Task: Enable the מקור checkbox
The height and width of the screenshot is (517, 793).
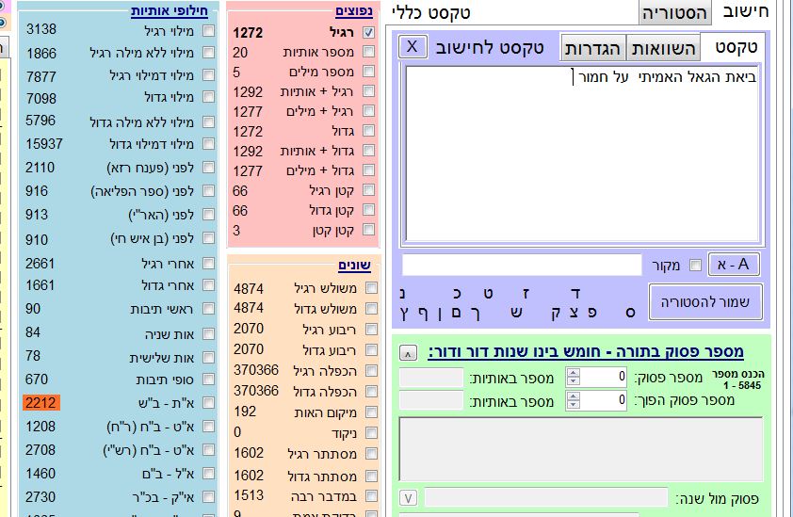Action: point(696,266)
